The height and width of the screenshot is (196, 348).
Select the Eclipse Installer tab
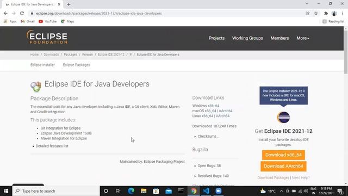pos(42,65)
